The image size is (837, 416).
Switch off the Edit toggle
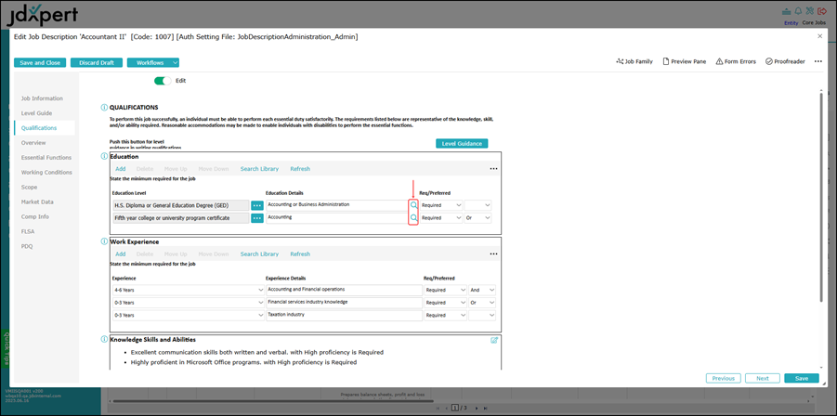(x=163, y=81)
